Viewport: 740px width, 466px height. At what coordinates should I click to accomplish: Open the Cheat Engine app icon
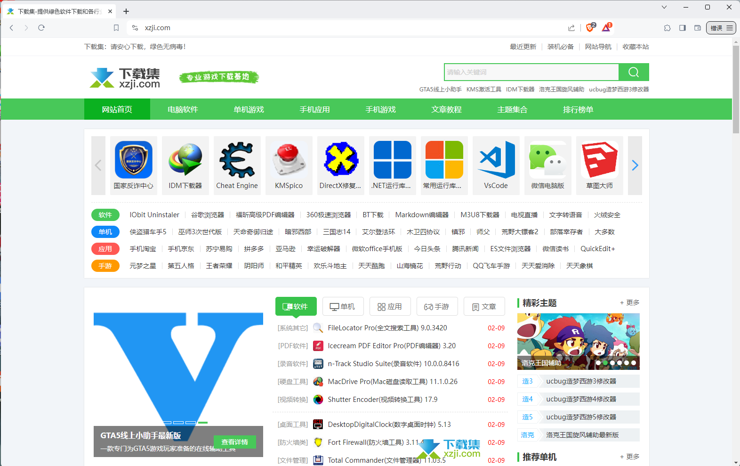click(237, 160)
